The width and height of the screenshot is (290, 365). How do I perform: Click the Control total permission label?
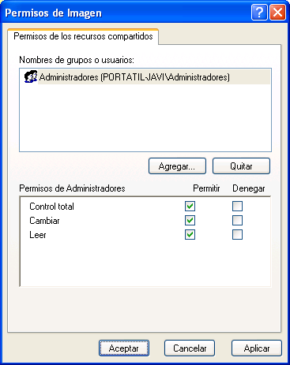(x=51, y=207)
